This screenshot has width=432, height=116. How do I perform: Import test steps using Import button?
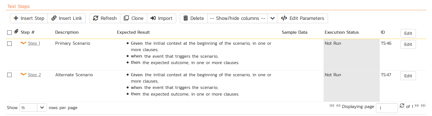point(162,18)
